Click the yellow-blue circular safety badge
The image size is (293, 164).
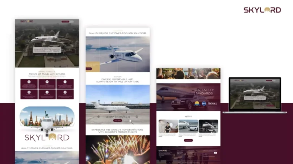(197, 104)
